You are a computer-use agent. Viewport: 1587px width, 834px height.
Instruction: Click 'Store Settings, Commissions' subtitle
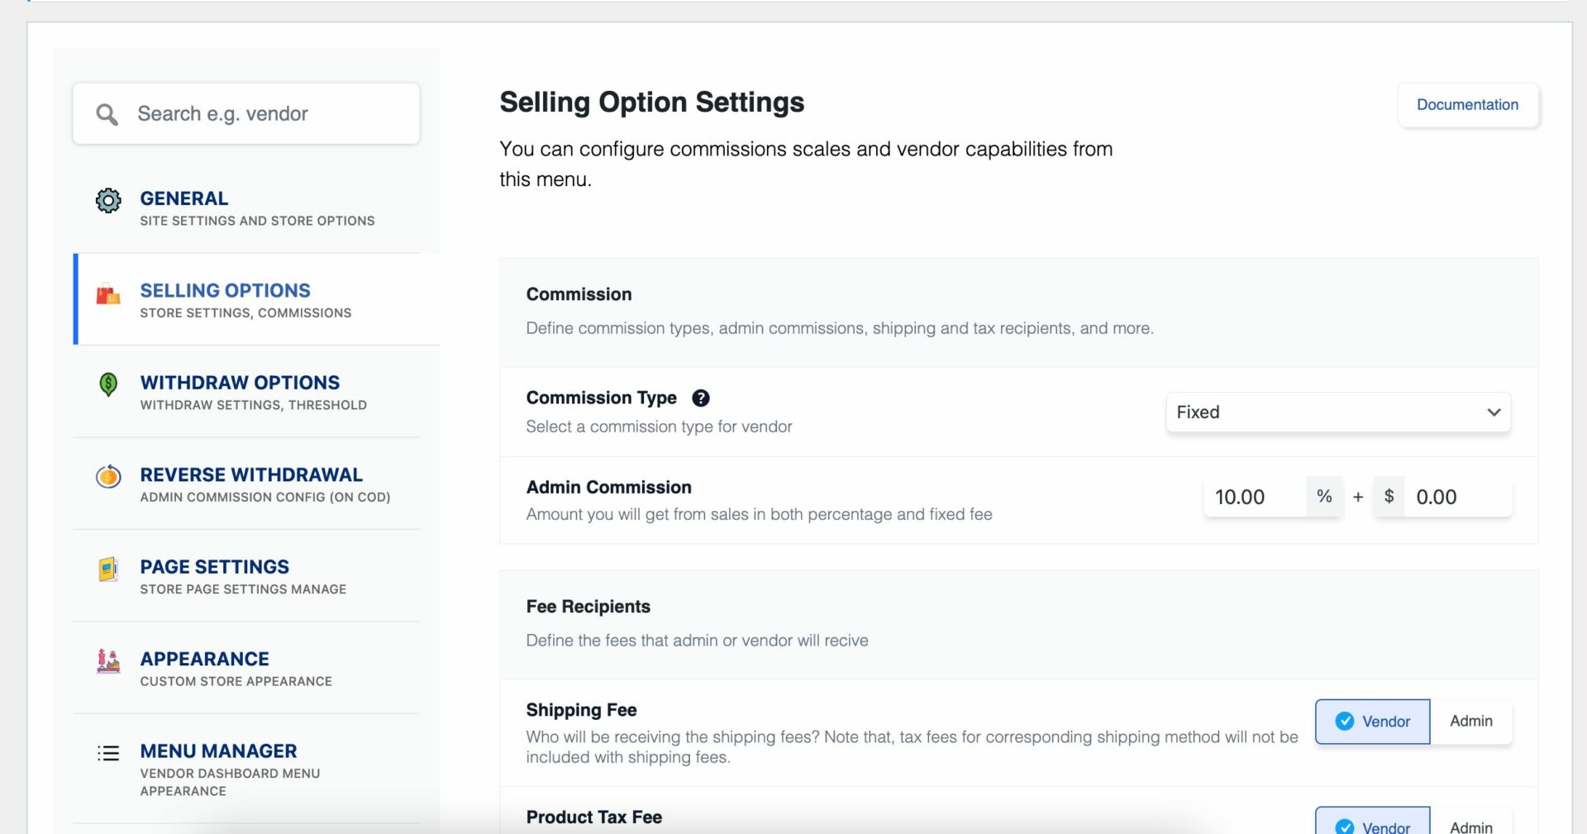coord(245,313)
